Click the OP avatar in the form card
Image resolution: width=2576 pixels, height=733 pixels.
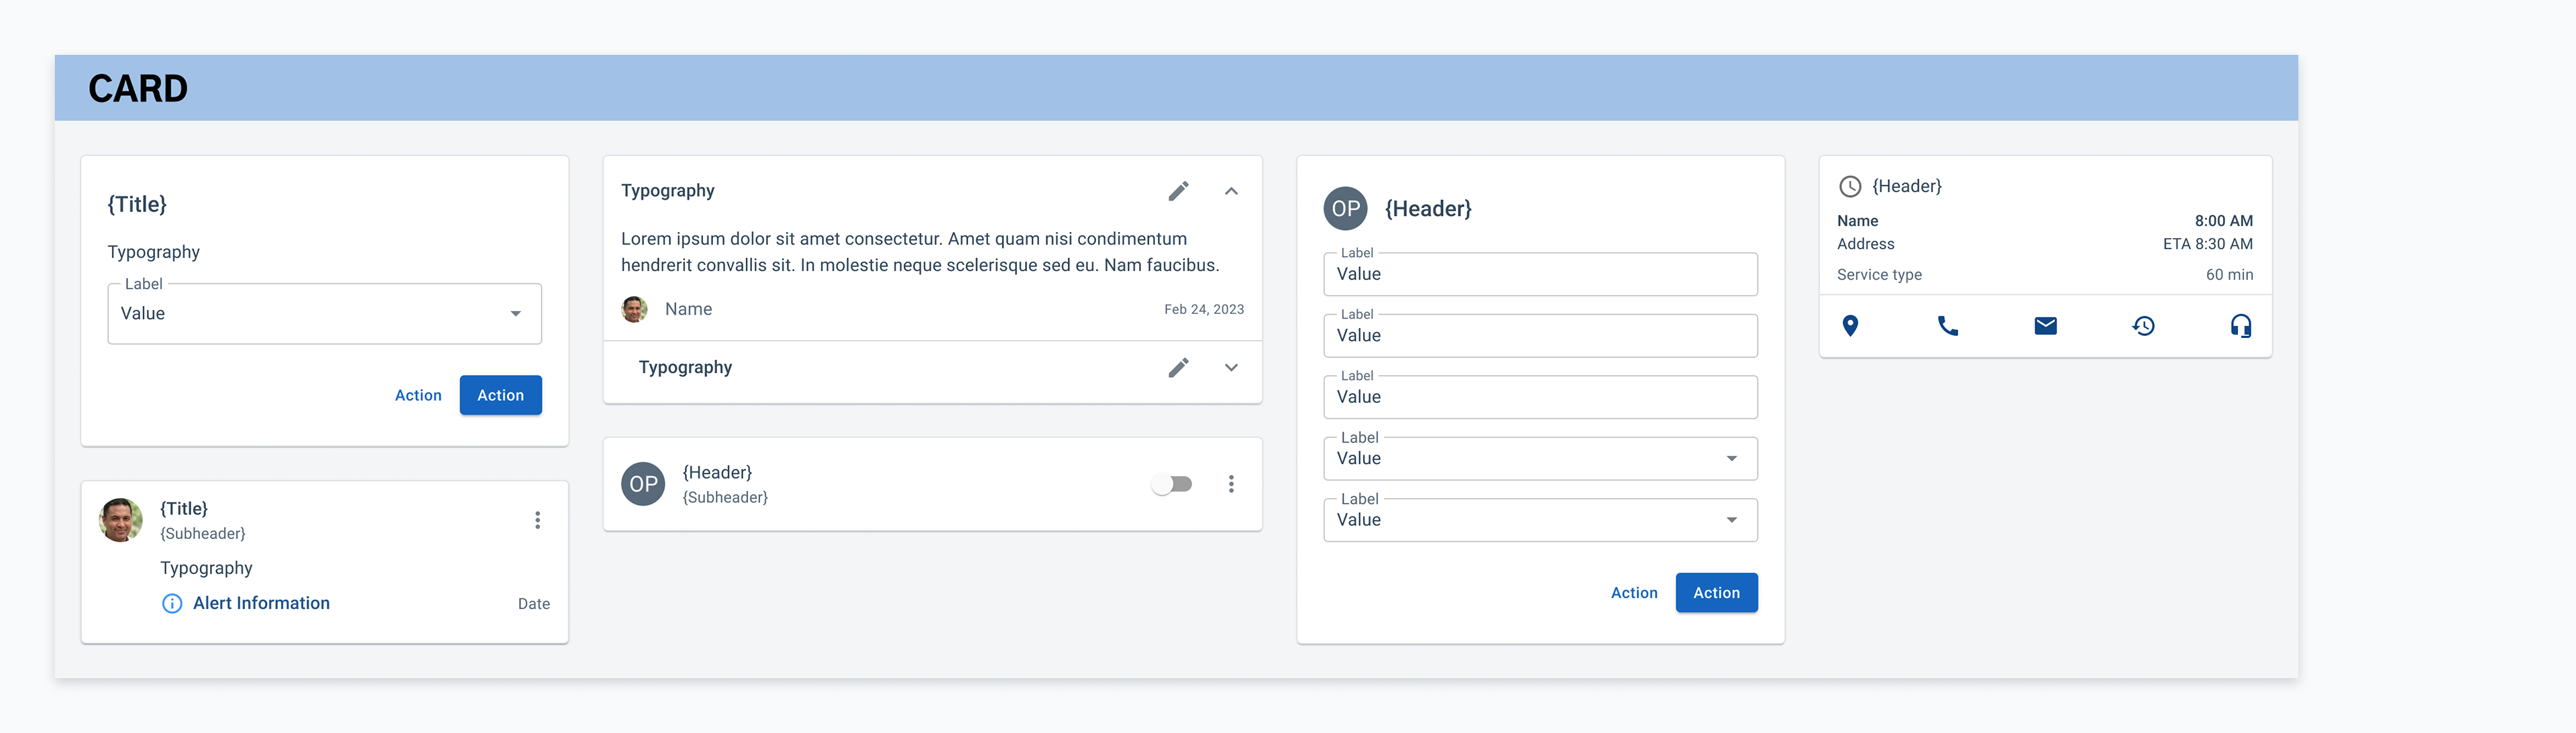pyautogui.click(x=1345, y=209)
